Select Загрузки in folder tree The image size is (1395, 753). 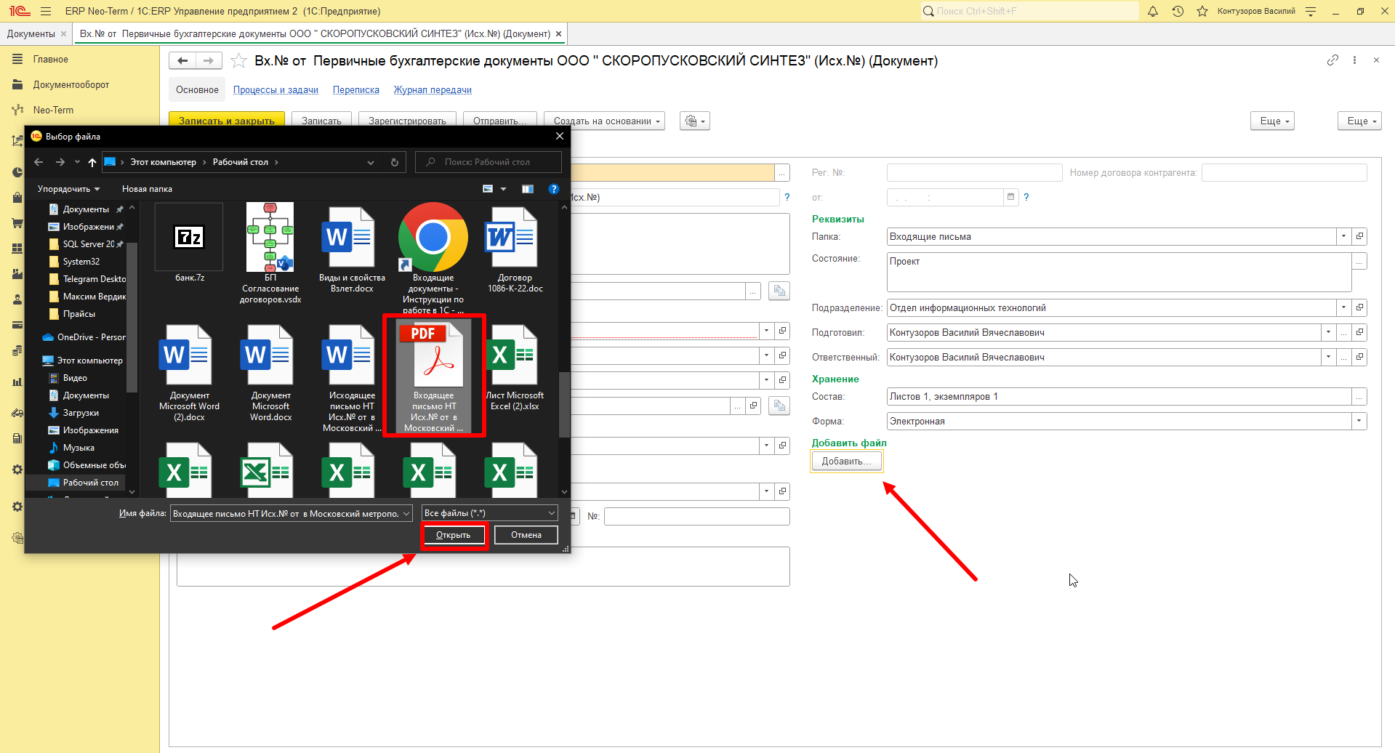(80, 413)
